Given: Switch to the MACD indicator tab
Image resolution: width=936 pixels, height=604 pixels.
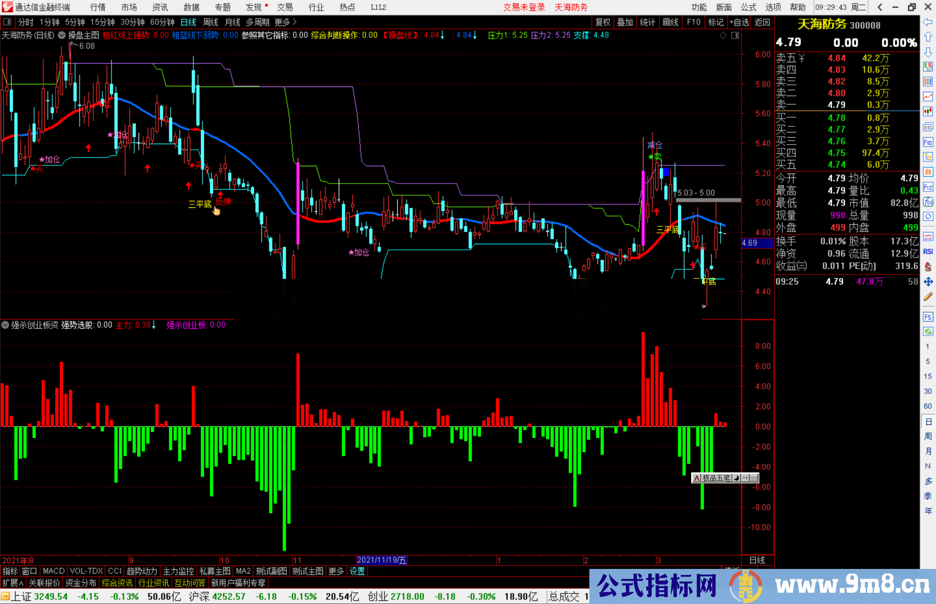Looking at the screenshot, I should click(x=54, y=571).
